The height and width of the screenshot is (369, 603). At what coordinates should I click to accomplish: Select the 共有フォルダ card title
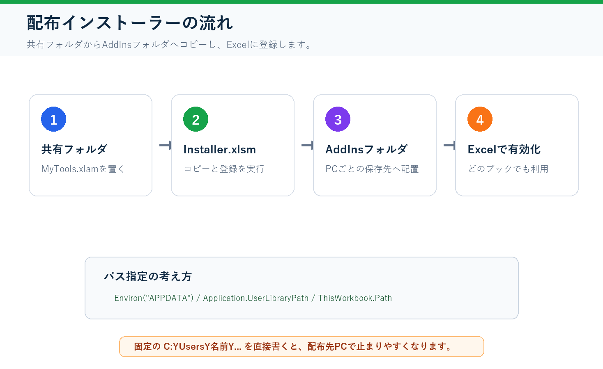point(74,149)
